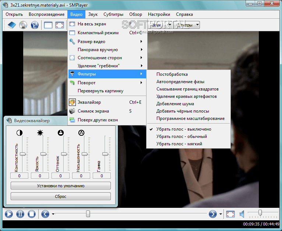282x231 pixels.
Task: Open the Звук dropdown in toolbar
Action: pyautogui.click(x=160, y=25)
